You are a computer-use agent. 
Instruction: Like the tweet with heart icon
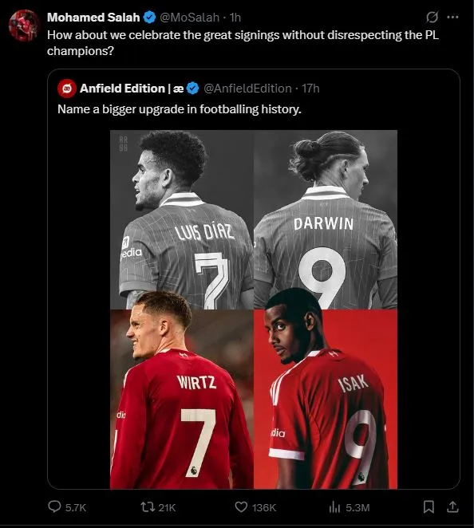coord(241,506)
